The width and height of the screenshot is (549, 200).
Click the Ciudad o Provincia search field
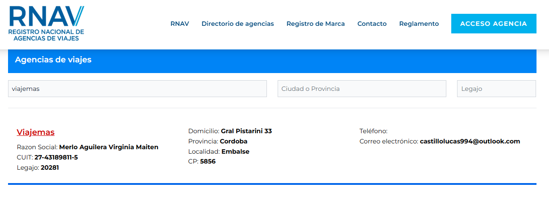(362, 89)
